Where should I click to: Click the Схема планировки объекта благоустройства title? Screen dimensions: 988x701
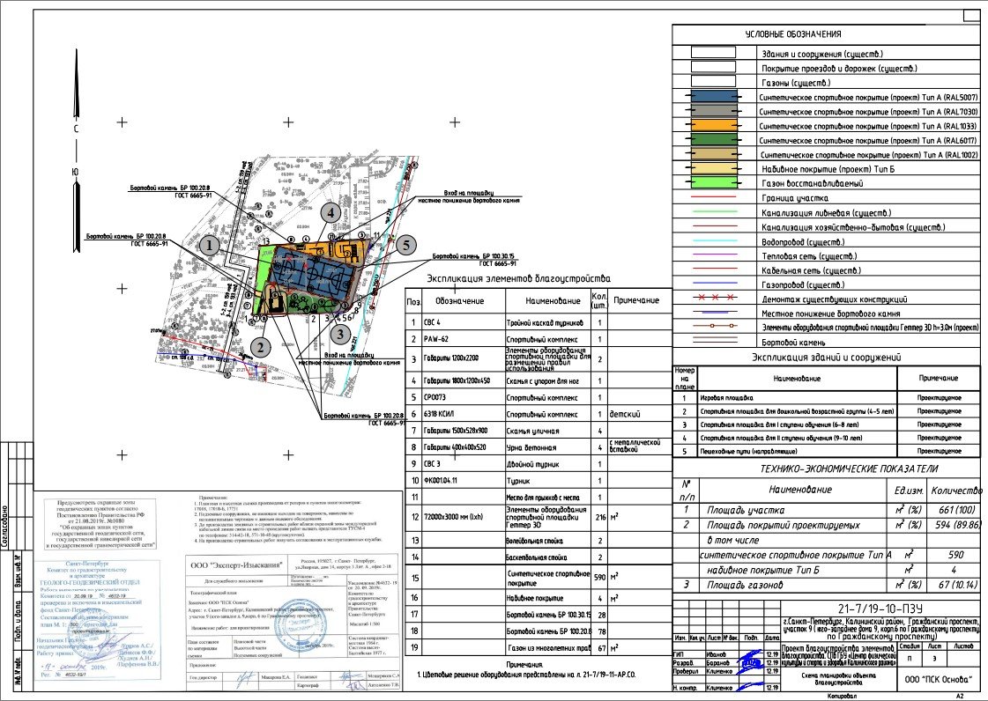tap(837, 679)
